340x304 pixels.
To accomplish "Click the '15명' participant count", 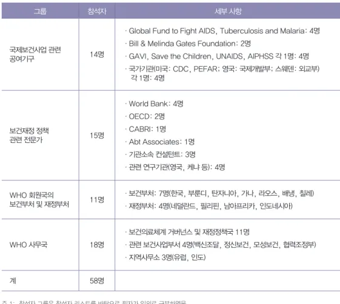I will pos(97,136).
